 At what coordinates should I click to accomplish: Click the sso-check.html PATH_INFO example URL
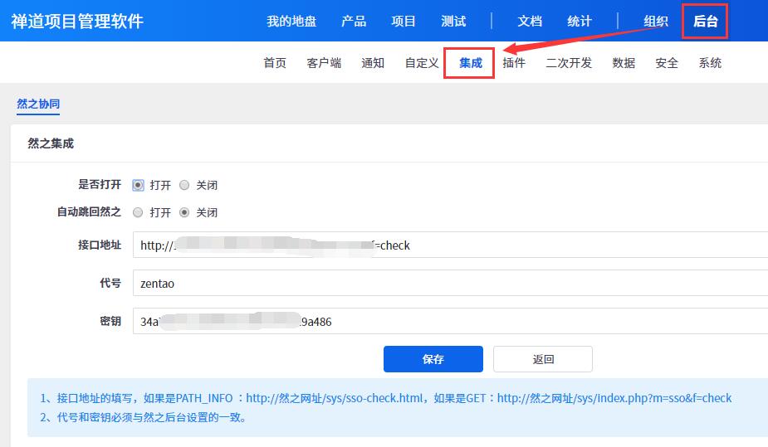334,398
